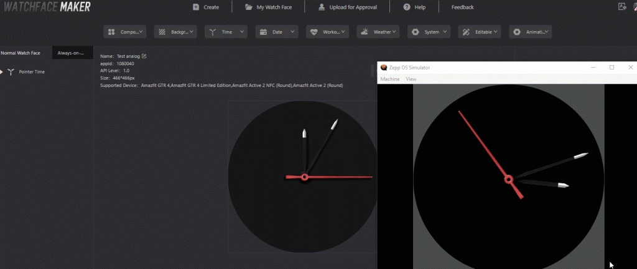The width and height of the screenshot is (637, 269).
Task: Click the image gallery icon at top right
Action: (622, 6)
